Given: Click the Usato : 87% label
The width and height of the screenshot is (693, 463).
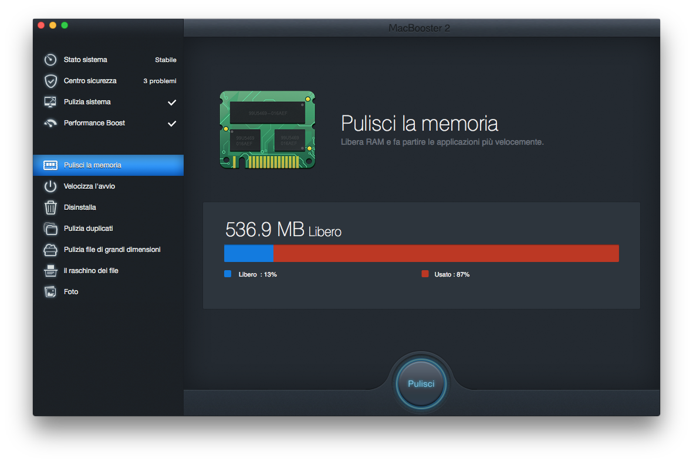Looking at the screenshot, I should (x=452, y=274).
